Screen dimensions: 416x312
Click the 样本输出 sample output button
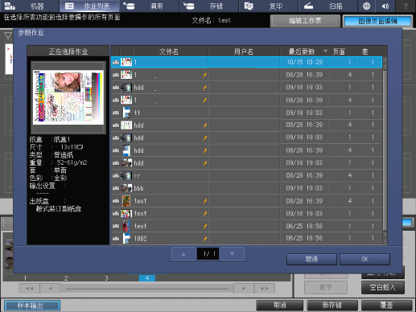(32, 306)
